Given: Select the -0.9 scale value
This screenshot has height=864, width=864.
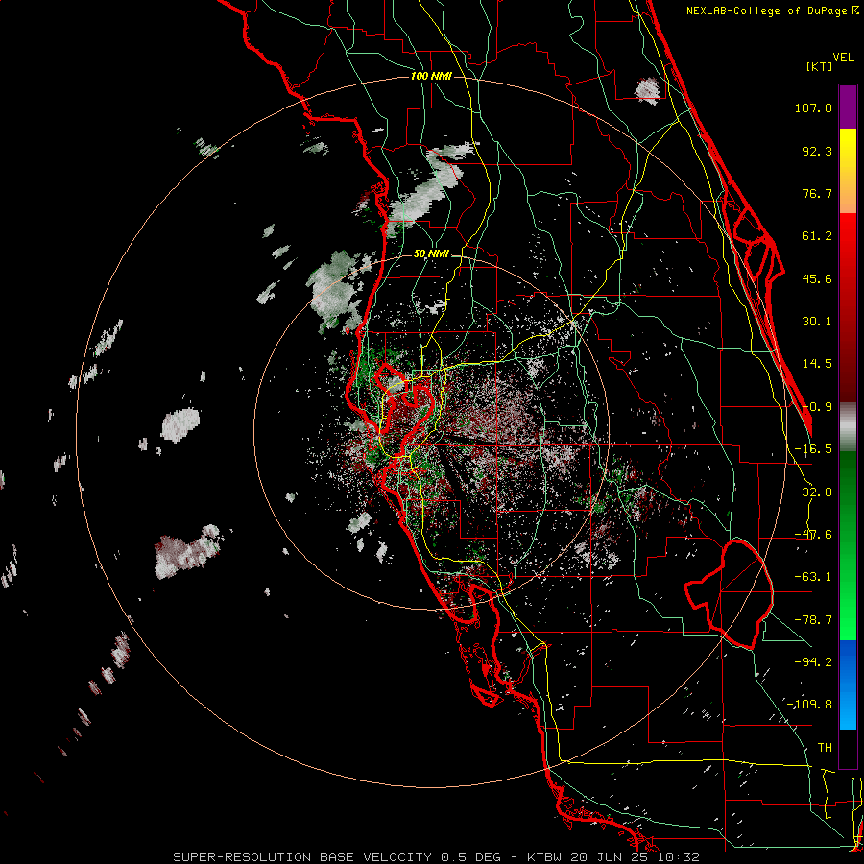Looking at the screenshot, I should pyautogui.click(x=817, y=407).
